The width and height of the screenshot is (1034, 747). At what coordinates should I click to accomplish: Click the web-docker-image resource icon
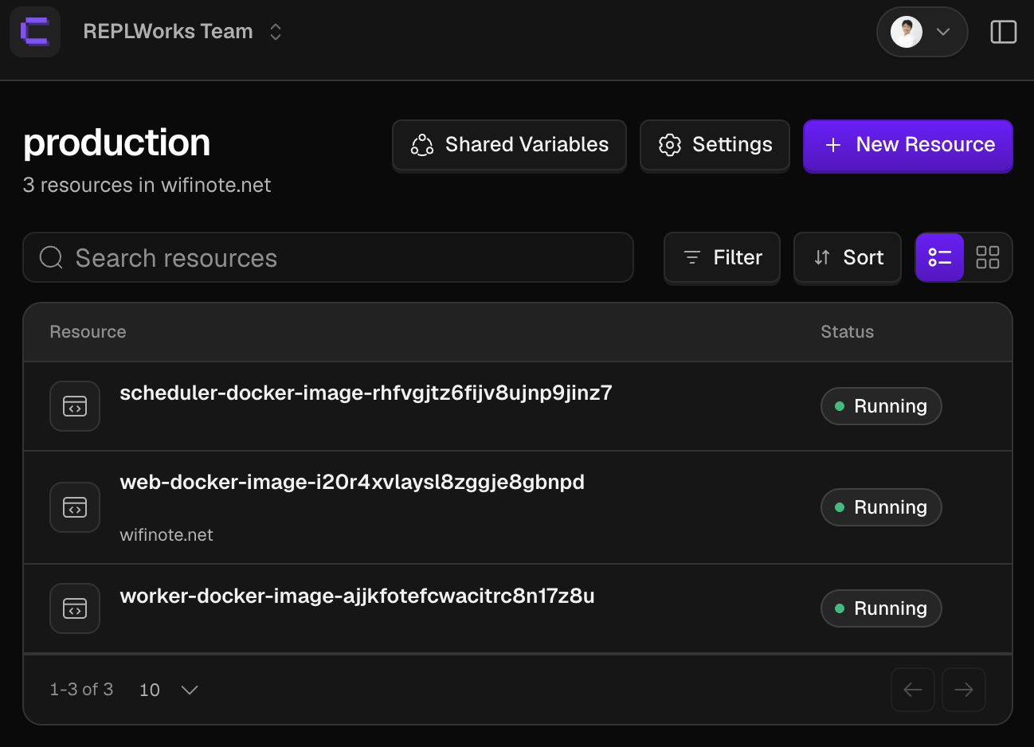75,507
